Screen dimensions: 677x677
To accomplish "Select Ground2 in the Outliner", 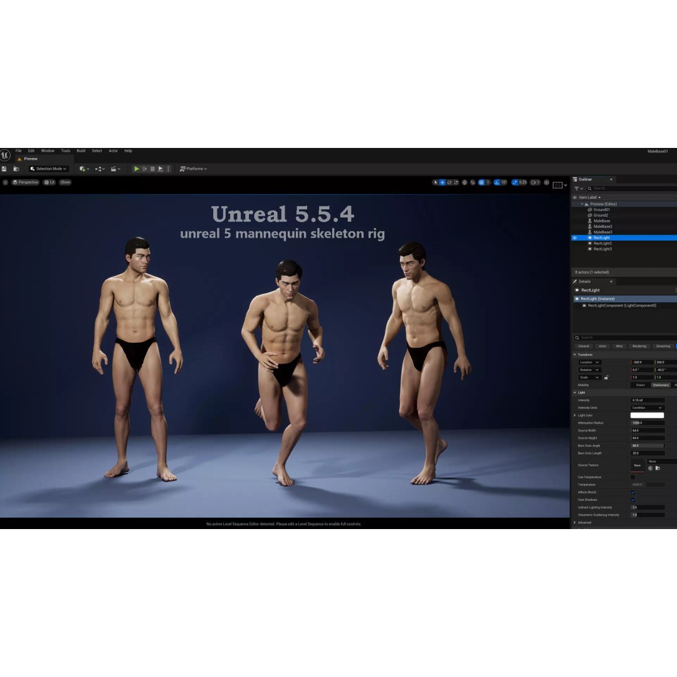I will [x=601, y=216].
